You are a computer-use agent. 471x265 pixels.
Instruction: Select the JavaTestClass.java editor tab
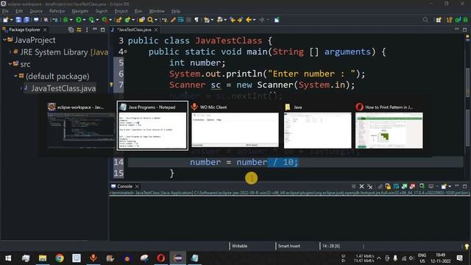(x=134, y=29)
